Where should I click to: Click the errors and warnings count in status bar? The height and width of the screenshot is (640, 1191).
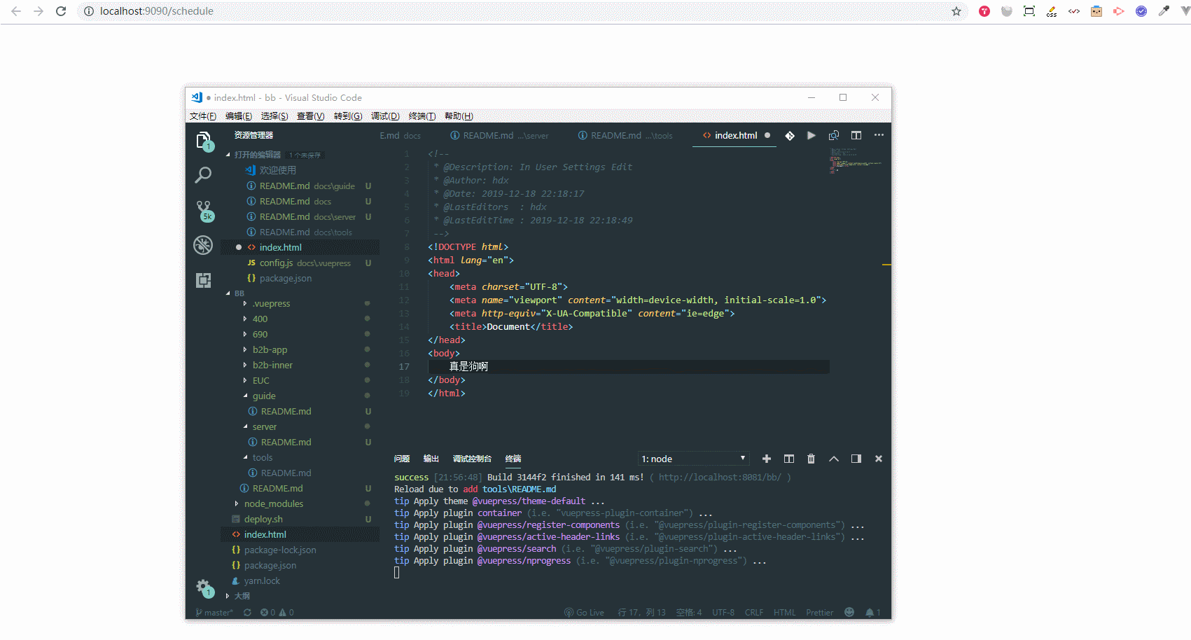(x=277, y=613)
